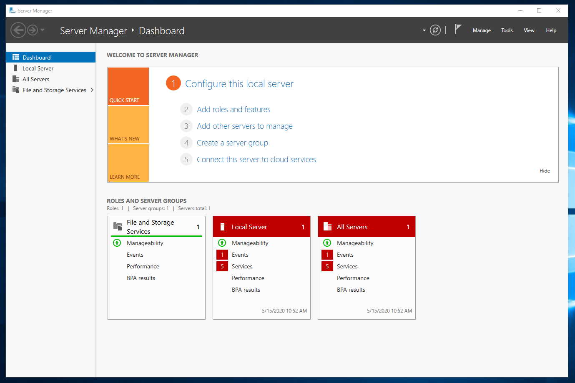Click Services count badge in Local Server tile
Viewport: 575px width, 383px height.
[222, 266]
